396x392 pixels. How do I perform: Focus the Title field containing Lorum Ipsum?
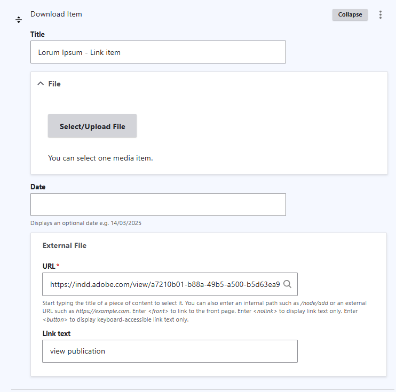point(158,52)
